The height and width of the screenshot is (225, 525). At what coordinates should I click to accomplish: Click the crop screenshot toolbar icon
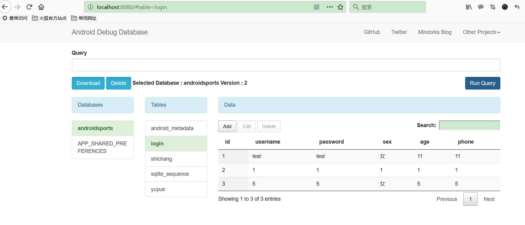493,7
